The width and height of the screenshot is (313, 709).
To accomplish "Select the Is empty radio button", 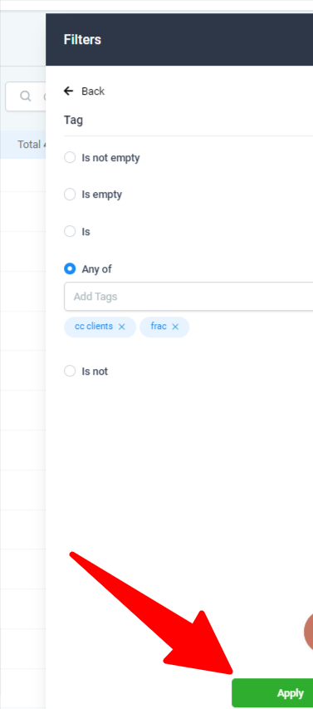I will [70, 194].
